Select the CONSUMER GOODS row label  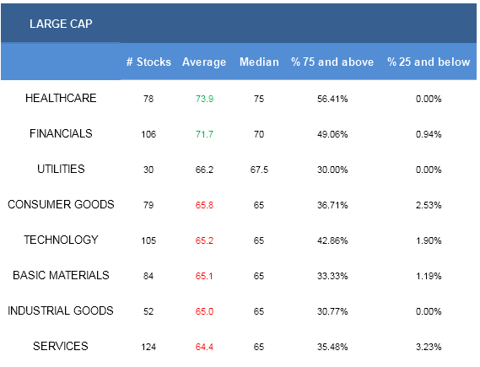[x=61, y=204]
